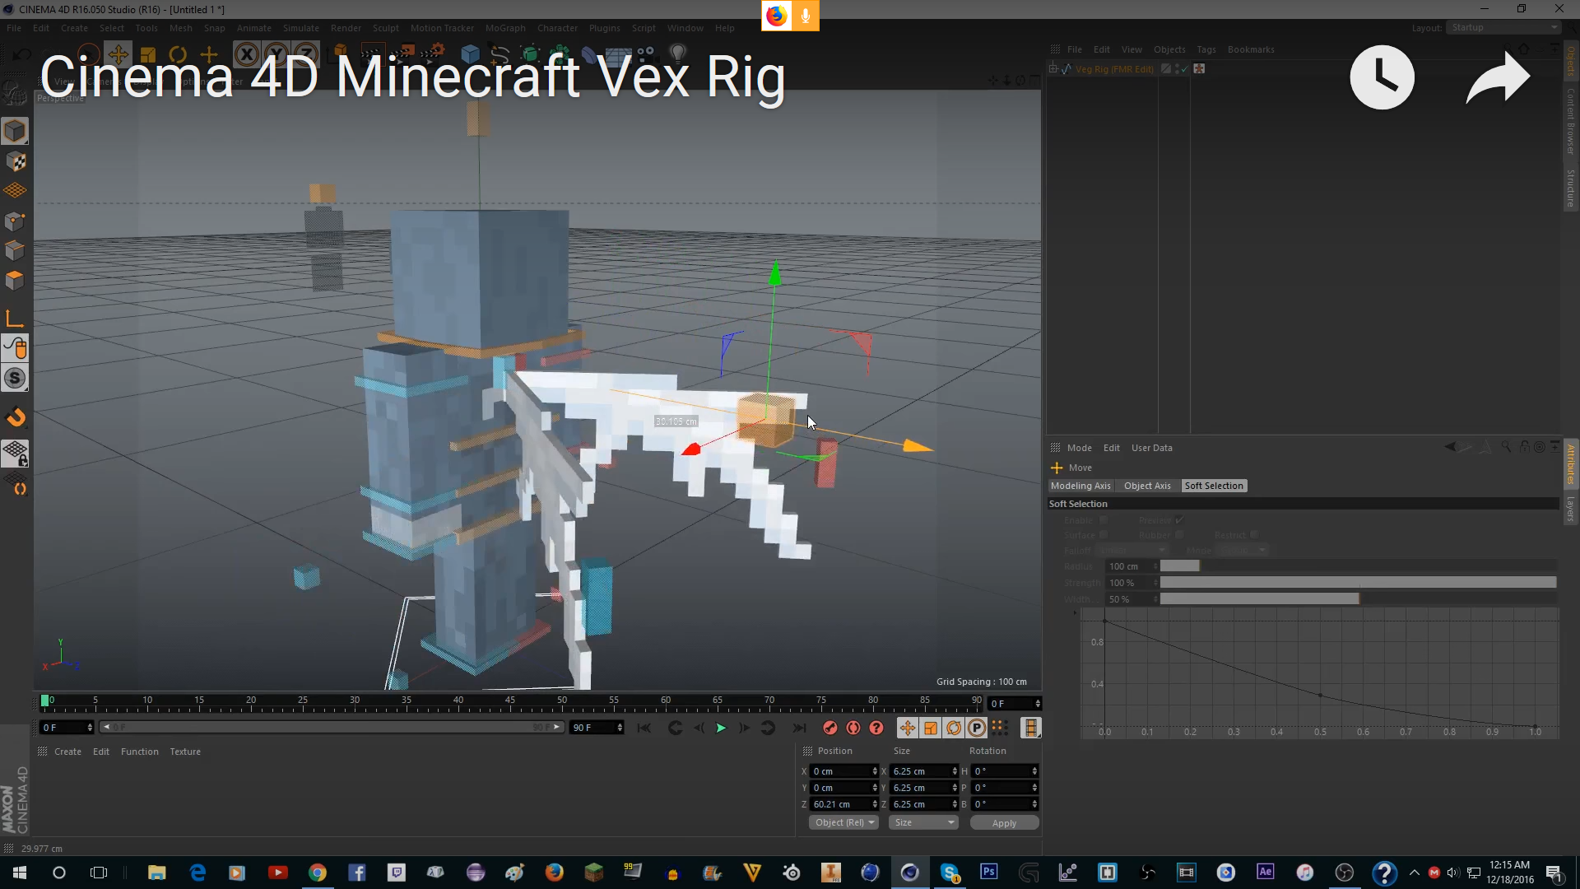The image size is (1580, 889).
Task: Click Locked Workplane icon in left toolbar
Action: click(x=16, y=454)
